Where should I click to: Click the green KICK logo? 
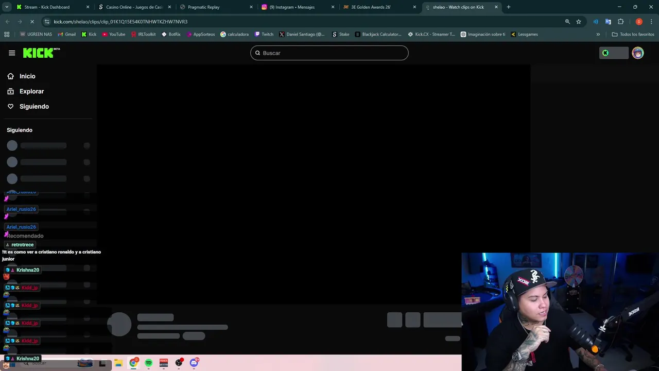tap(41, 53)
